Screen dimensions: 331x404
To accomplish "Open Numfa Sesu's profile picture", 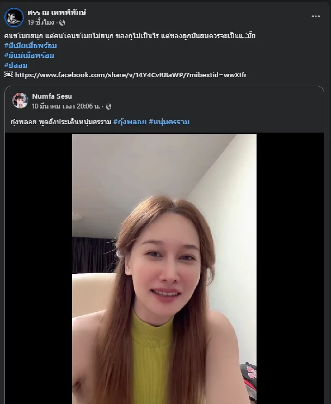I will 20,101.
